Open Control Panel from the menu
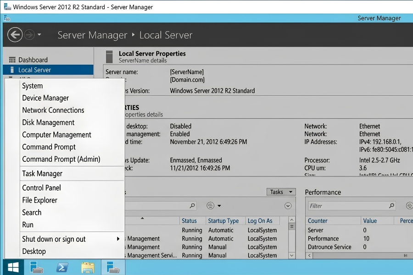Screen dimensions: 413x275 [41, 187]
